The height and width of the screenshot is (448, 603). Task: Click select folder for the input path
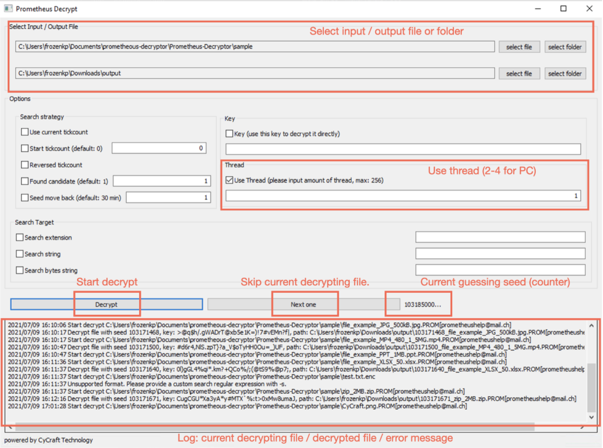tap(564, 47)
